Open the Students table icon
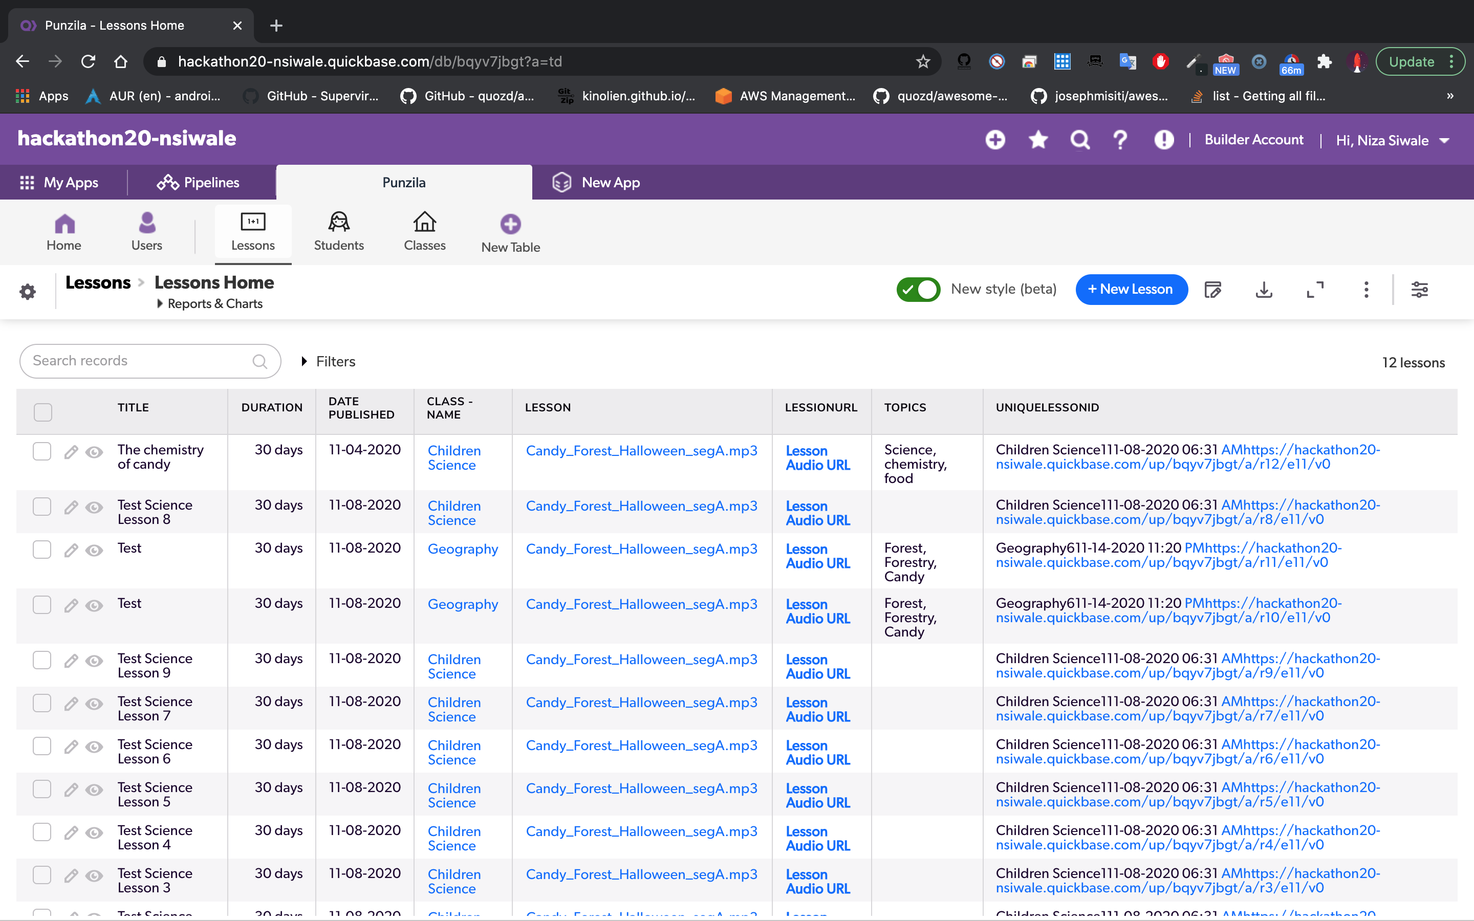This screenshot has width=1474, height=921. point(339,223)
